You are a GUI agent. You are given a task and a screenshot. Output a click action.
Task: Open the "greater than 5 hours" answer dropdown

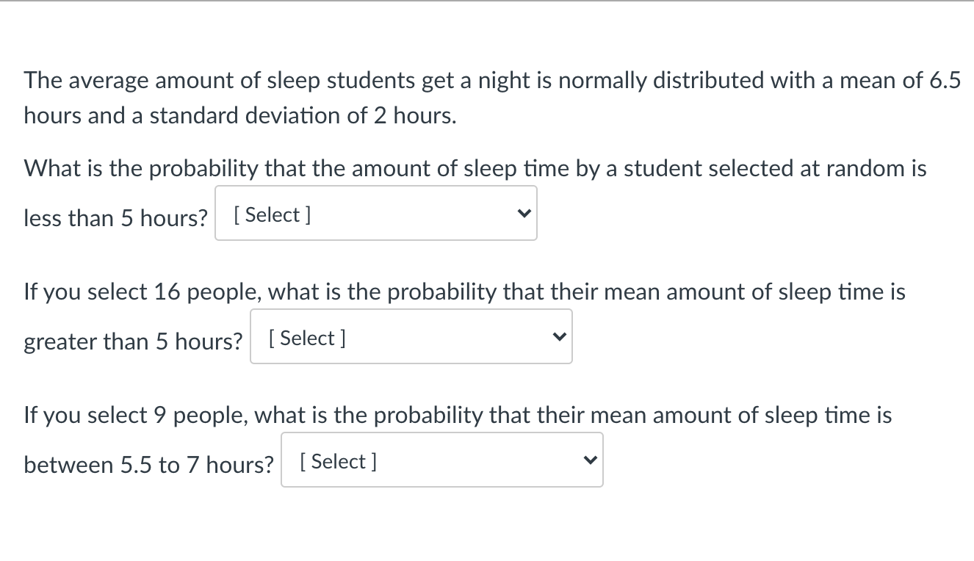[x=411, y=336]
